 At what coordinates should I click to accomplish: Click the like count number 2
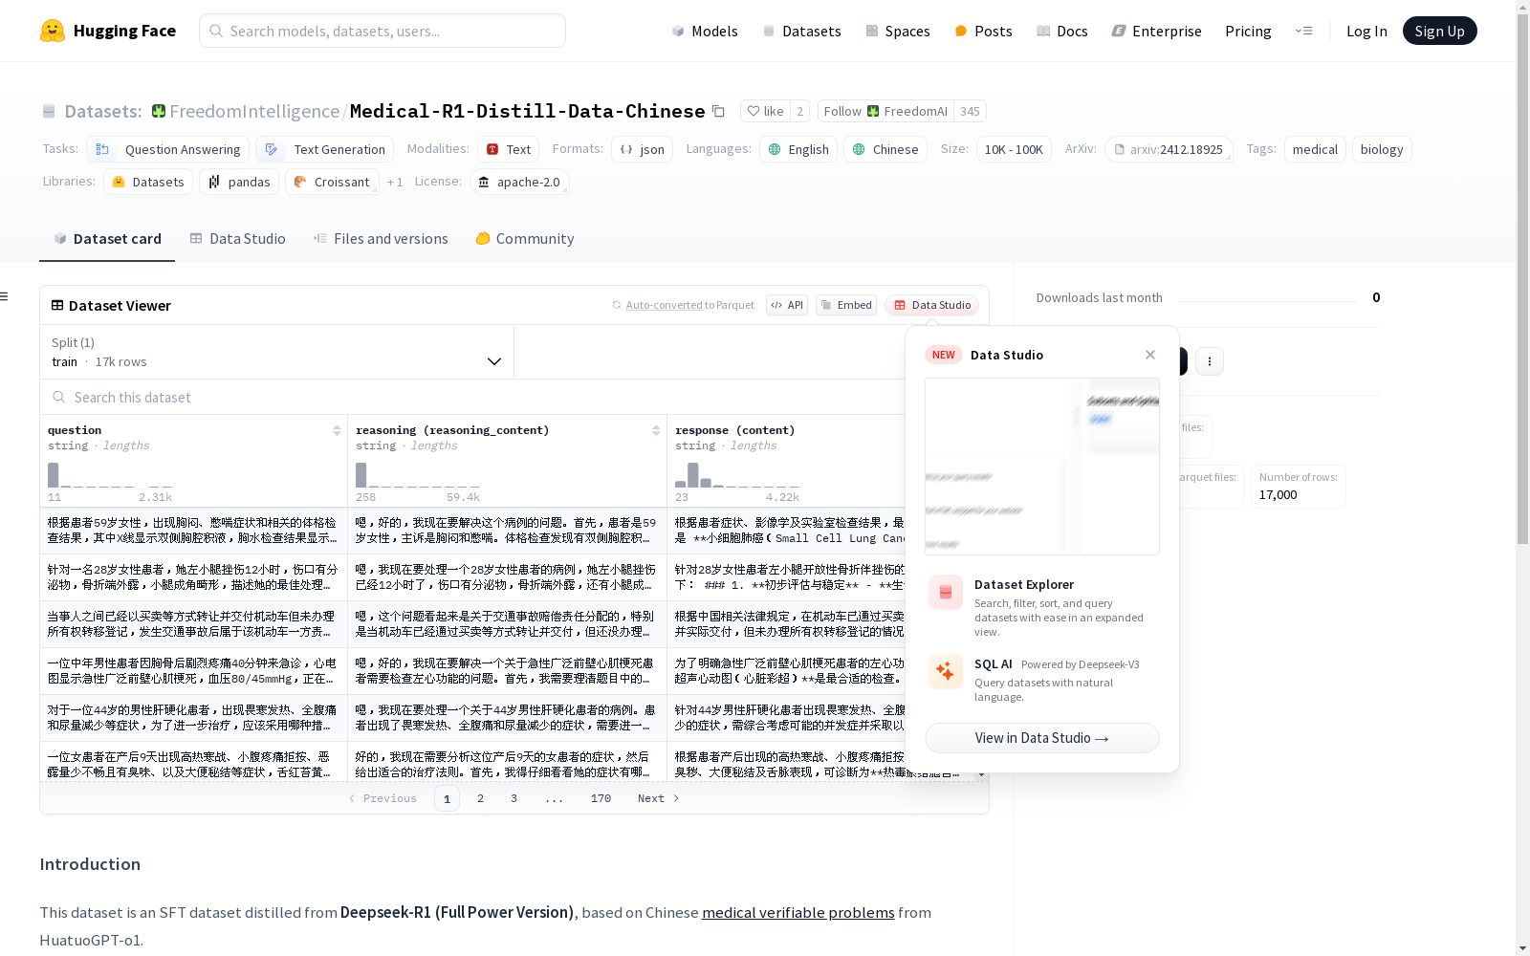pos(800,111)
